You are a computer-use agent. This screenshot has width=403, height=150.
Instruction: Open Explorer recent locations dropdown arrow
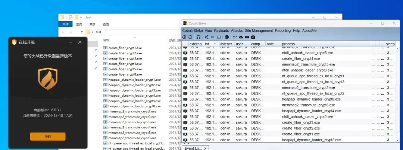click(76, 32)
